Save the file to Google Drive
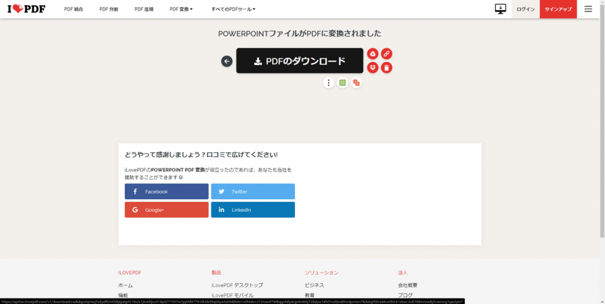Image resolution: width=605 pixels, height=304 pixels. click(x=372, y=54)
